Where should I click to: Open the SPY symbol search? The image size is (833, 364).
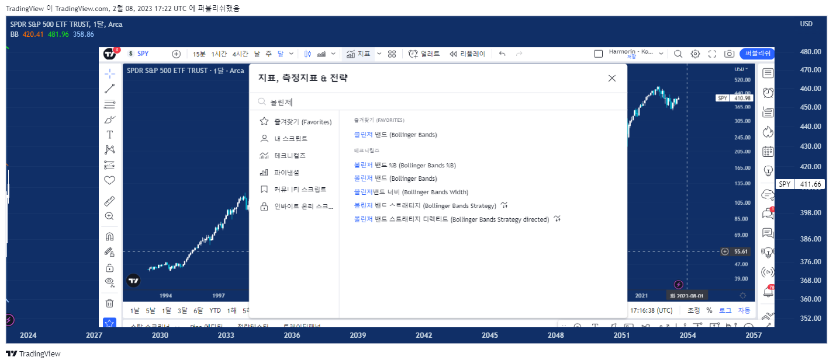[143, 54]
